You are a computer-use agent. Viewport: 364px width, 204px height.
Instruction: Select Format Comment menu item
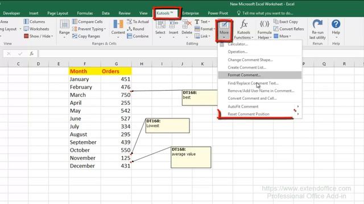[x=260, y=75]
